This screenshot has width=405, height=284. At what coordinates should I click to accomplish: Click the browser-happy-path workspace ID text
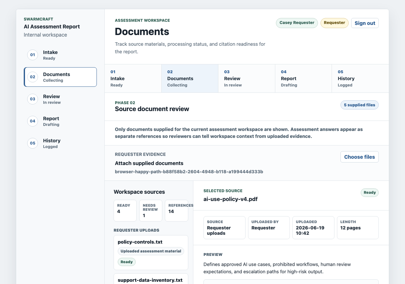coord(189,172)
